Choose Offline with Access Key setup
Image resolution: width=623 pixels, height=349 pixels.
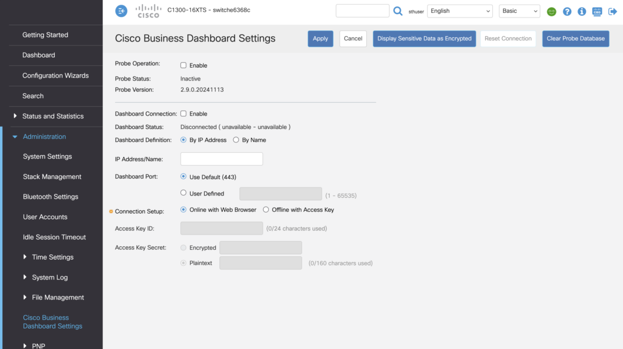point(266,210)
